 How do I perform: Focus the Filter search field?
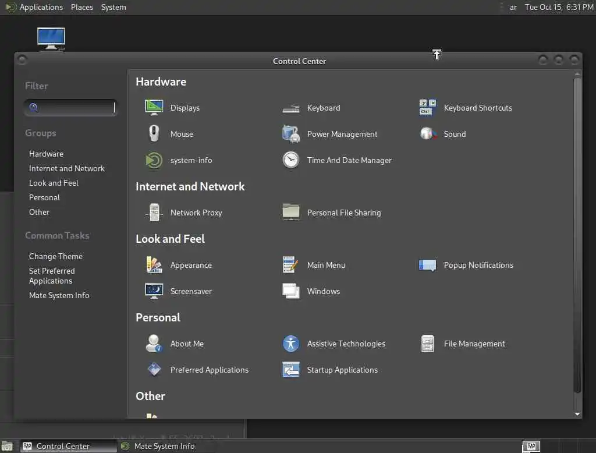[70, 108]
